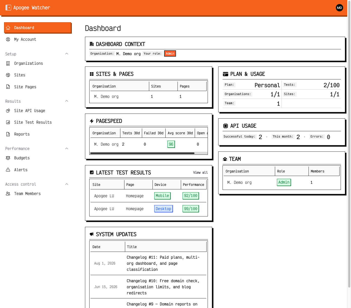Image resolution: width=351 pixels, height=308 pixels.
Task: Go to My Account
Action: tap(38, 39)
